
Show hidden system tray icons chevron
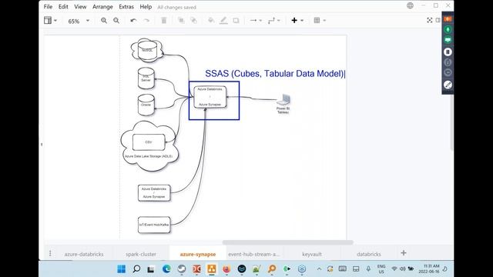click(319, 269)
